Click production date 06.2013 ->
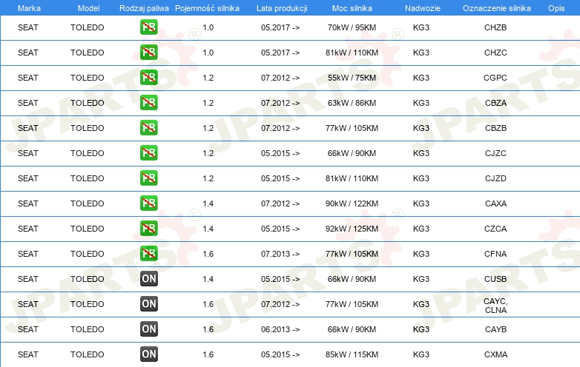 (280, 329)
